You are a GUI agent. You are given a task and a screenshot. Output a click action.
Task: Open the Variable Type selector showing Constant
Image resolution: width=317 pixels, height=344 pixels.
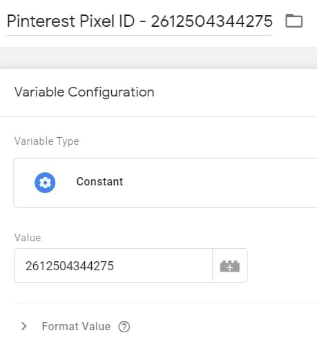(x=165, y=183)
